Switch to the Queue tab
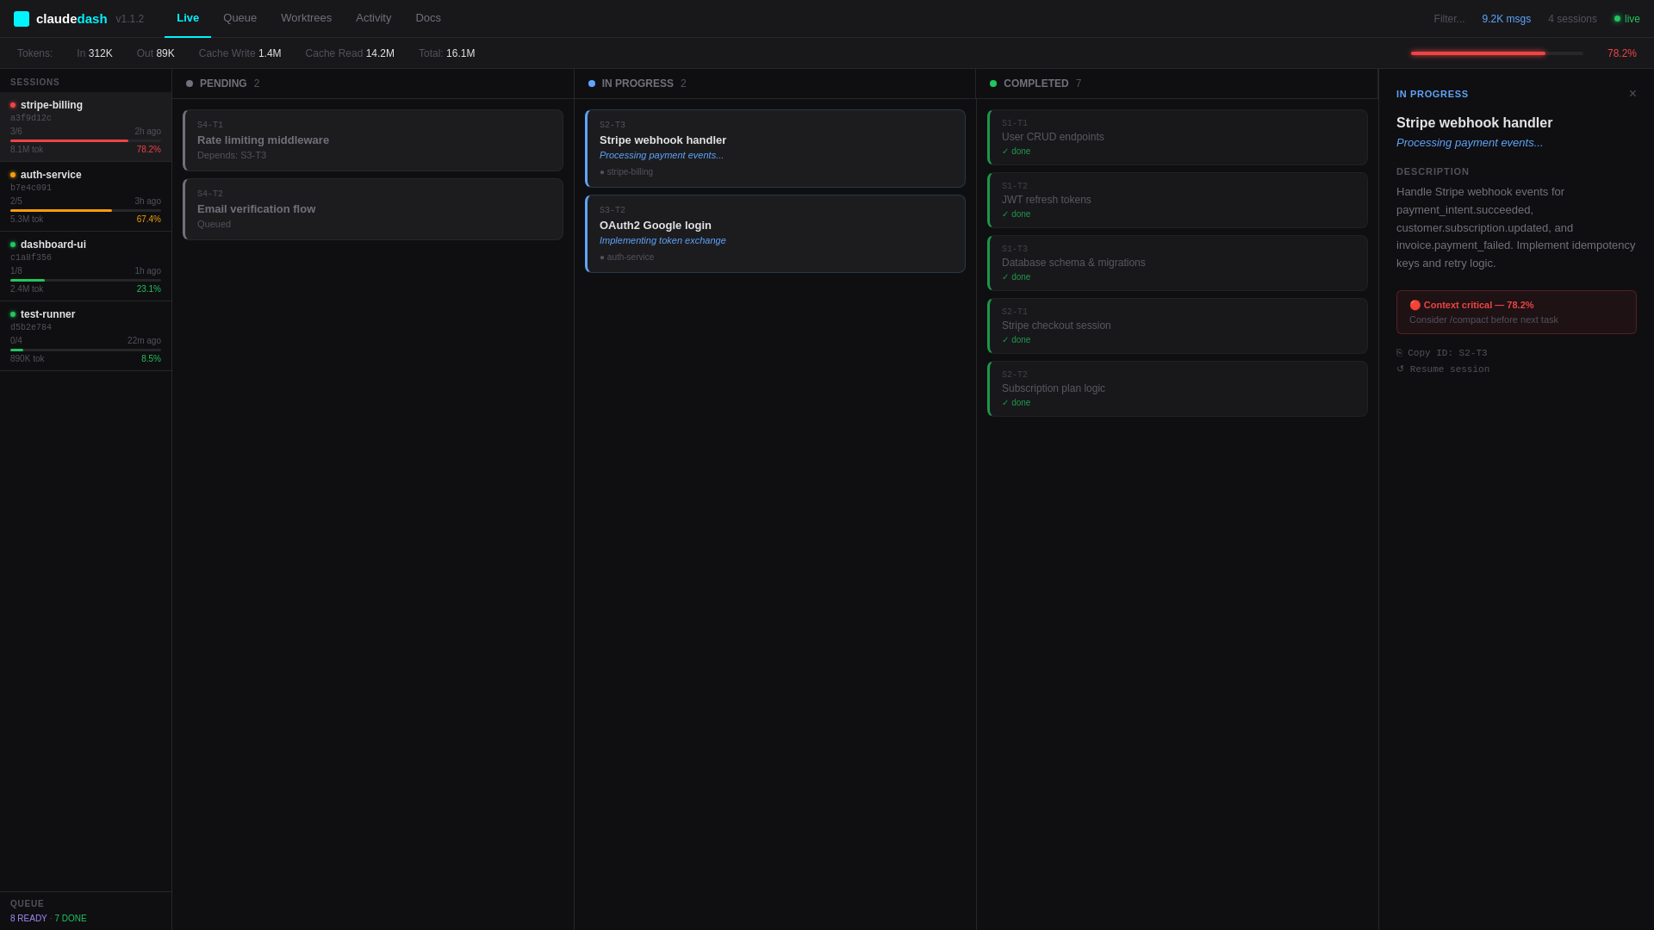1654x930 pixels. click(x=239, y=17)
